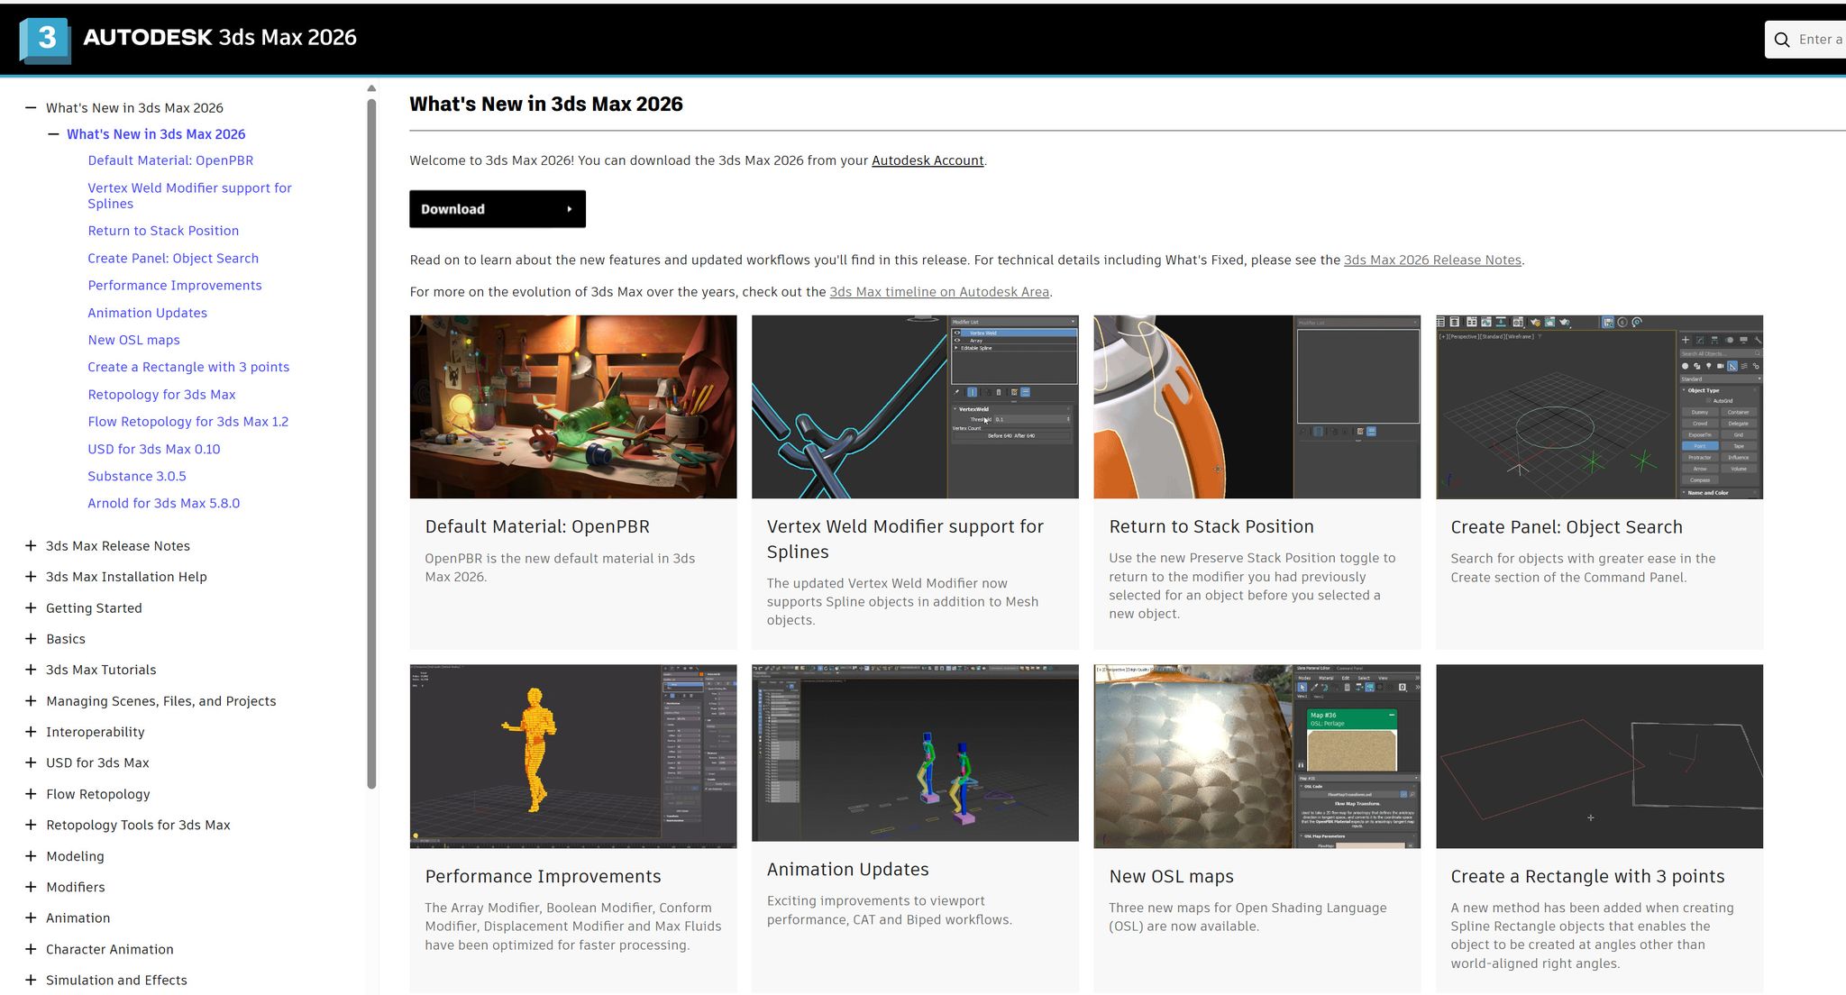
Task: Follow the Autodesk Account link
Action: [x=928, y=160]
